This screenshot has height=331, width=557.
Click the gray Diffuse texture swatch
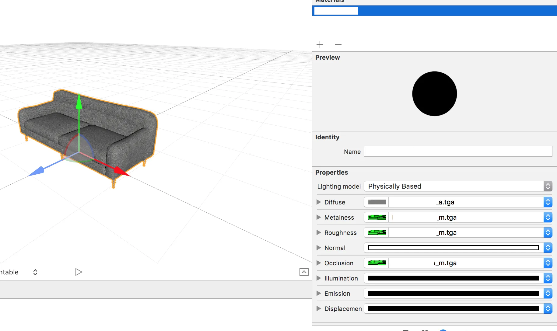pos(377,202)
